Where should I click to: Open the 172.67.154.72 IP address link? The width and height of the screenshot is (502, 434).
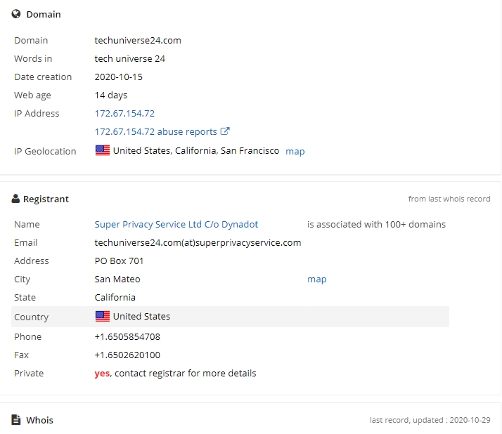click(x=124, y=113)
